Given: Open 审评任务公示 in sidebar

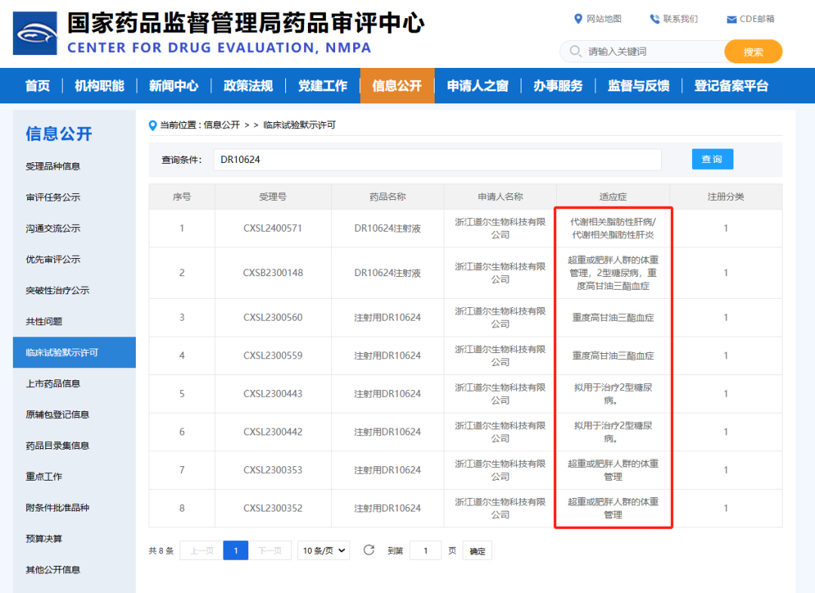Looking at the screenshot, I should [53, 198].
